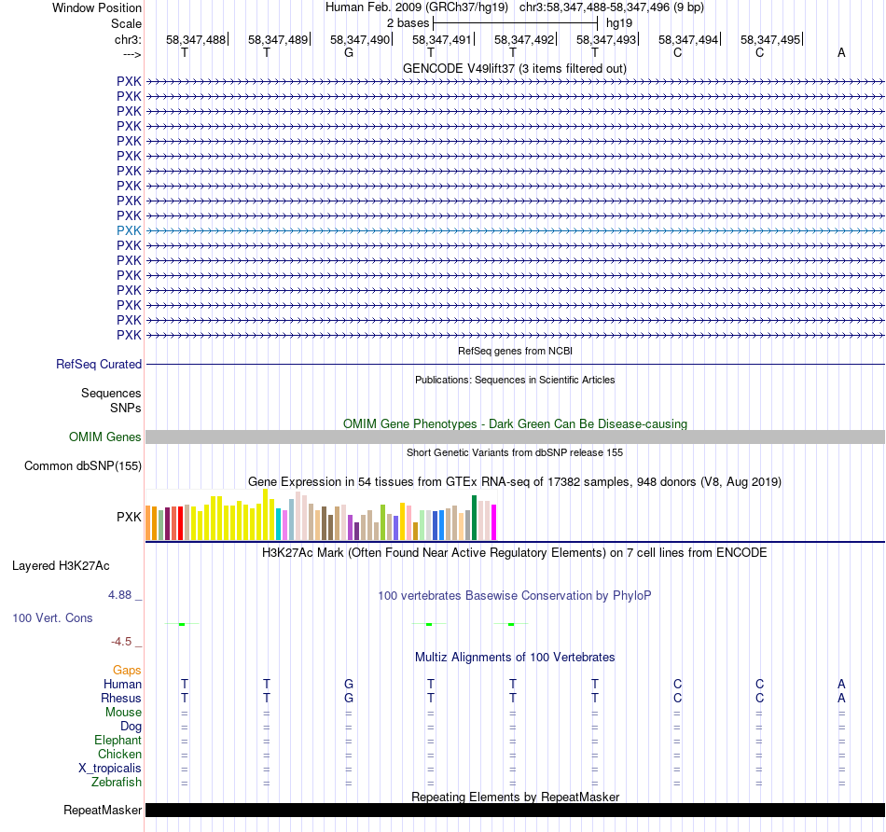The height and width of the screenshot is (832, 886).
Task: Click the light-blue highlighted PXK transcript label
Action: click(129, 230)
